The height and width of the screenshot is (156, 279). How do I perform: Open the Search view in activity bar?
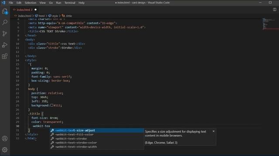[5, 22]
